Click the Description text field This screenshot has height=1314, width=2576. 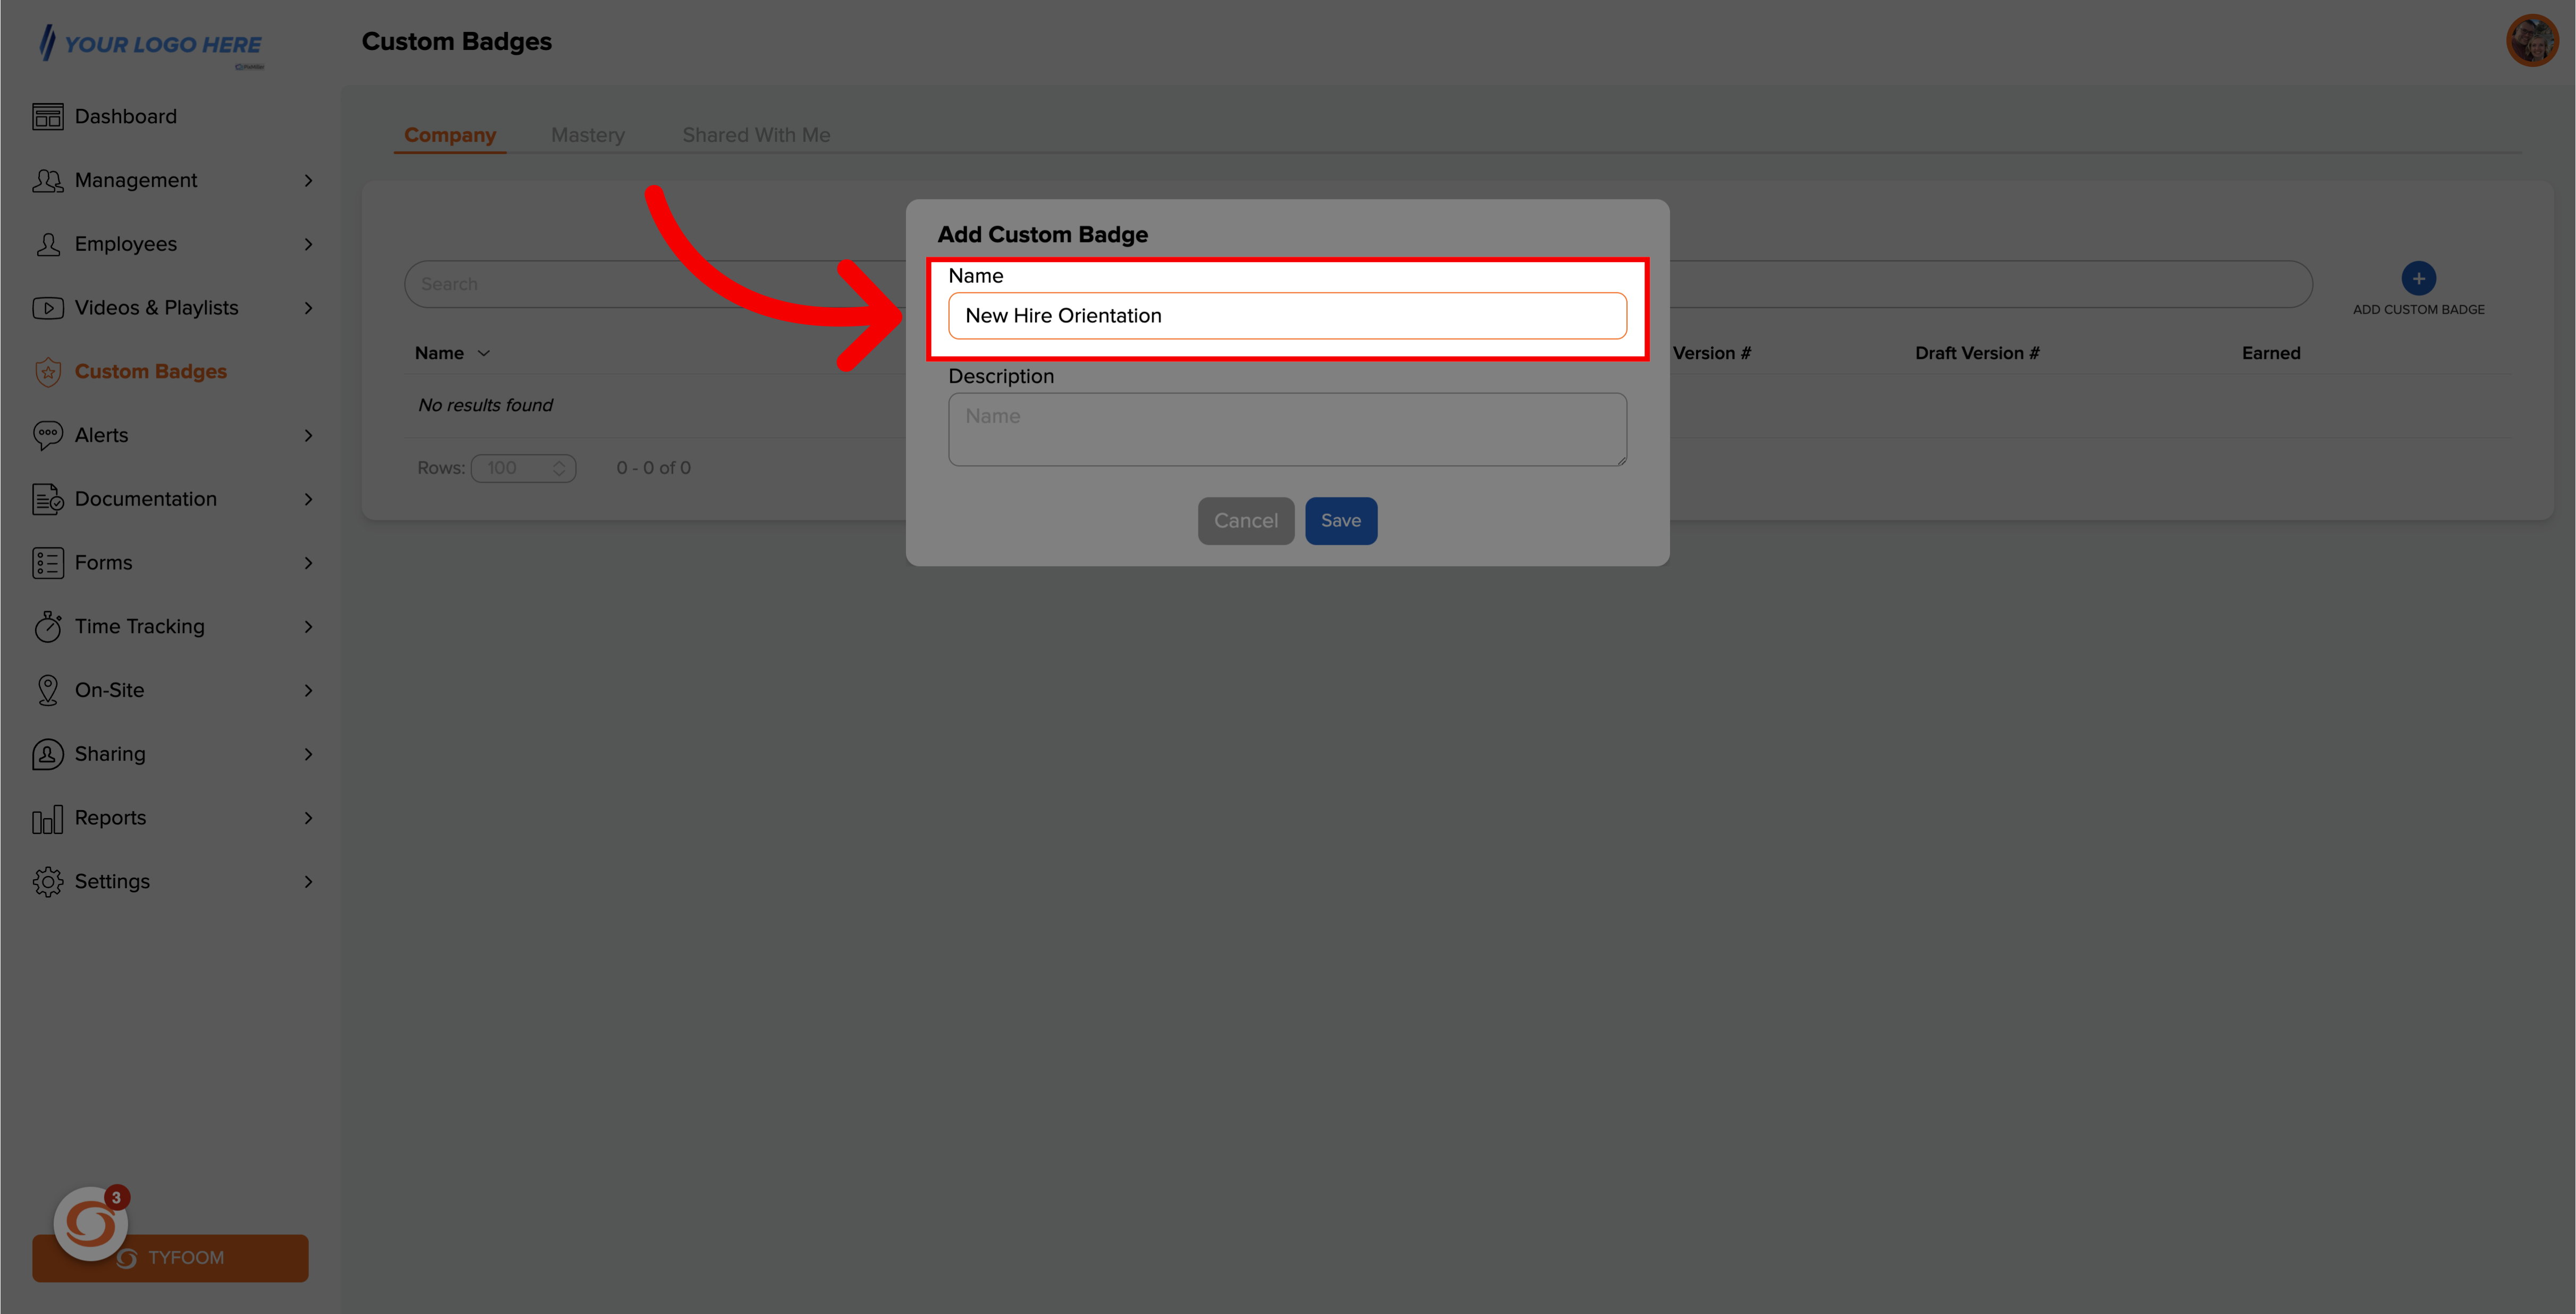1287,429
